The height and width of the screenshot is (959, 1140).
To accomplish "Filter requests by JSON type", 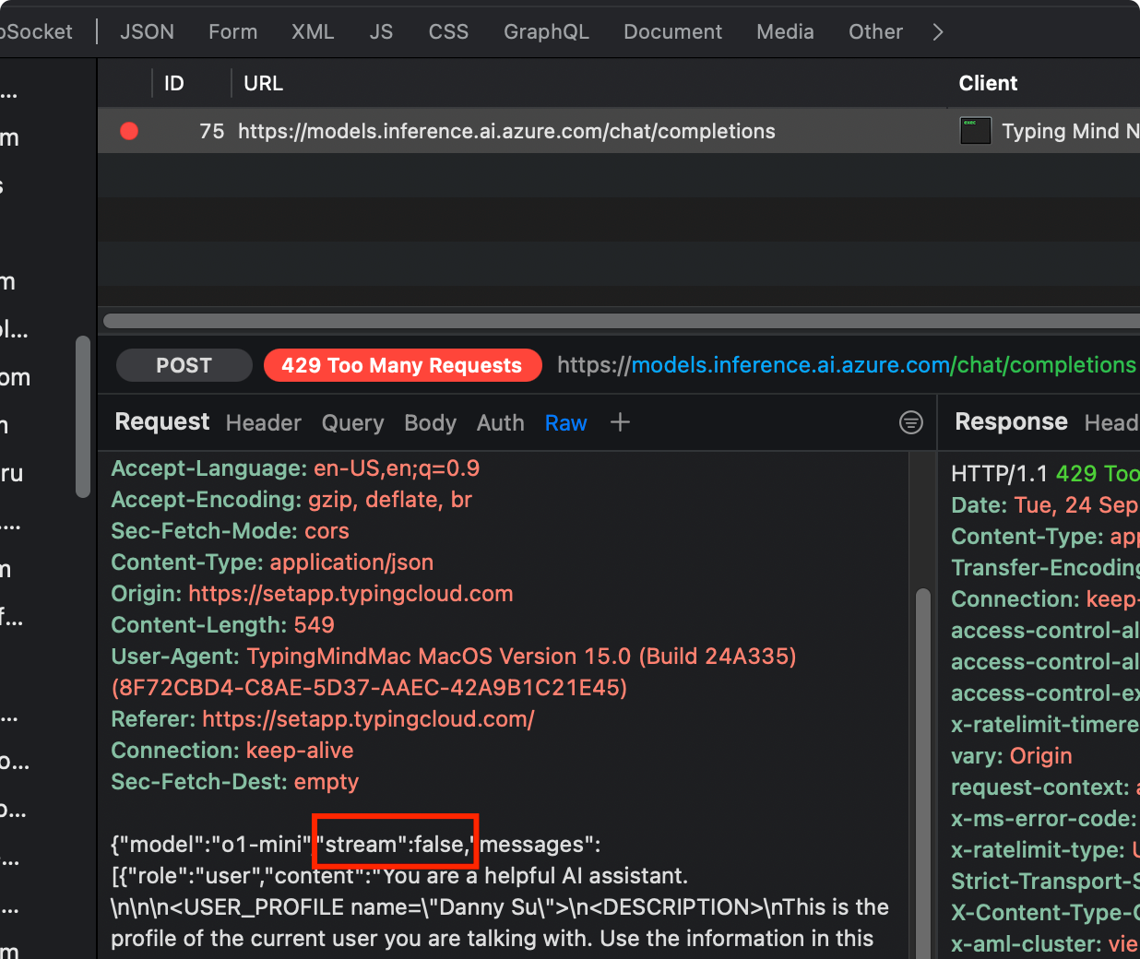I will (147, 31).
